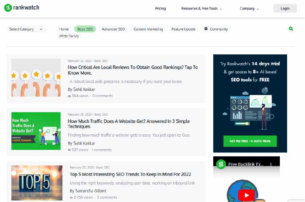The width and height of the screenshot is (305, 202).
Task: Click Basic SEO tag on Traffic post
Action: [x=101, y=115]
